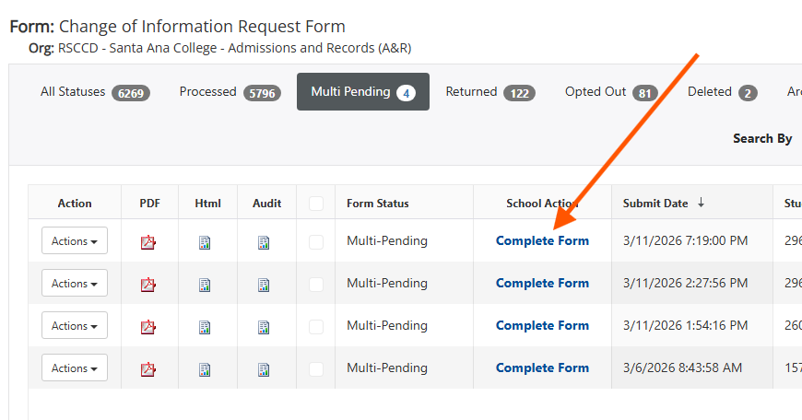View Html for the 2:27:56 PM submission
This screenshot has width=802, height=420.
pos(205,285)
